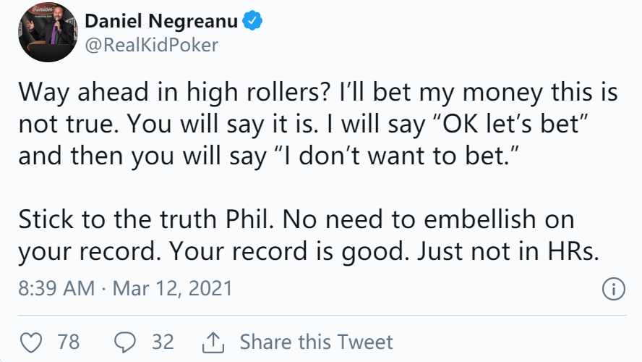Screen dimensions: 642x362
Task: Open the 8:39 AM timestamp link
Action: point(56,288)
